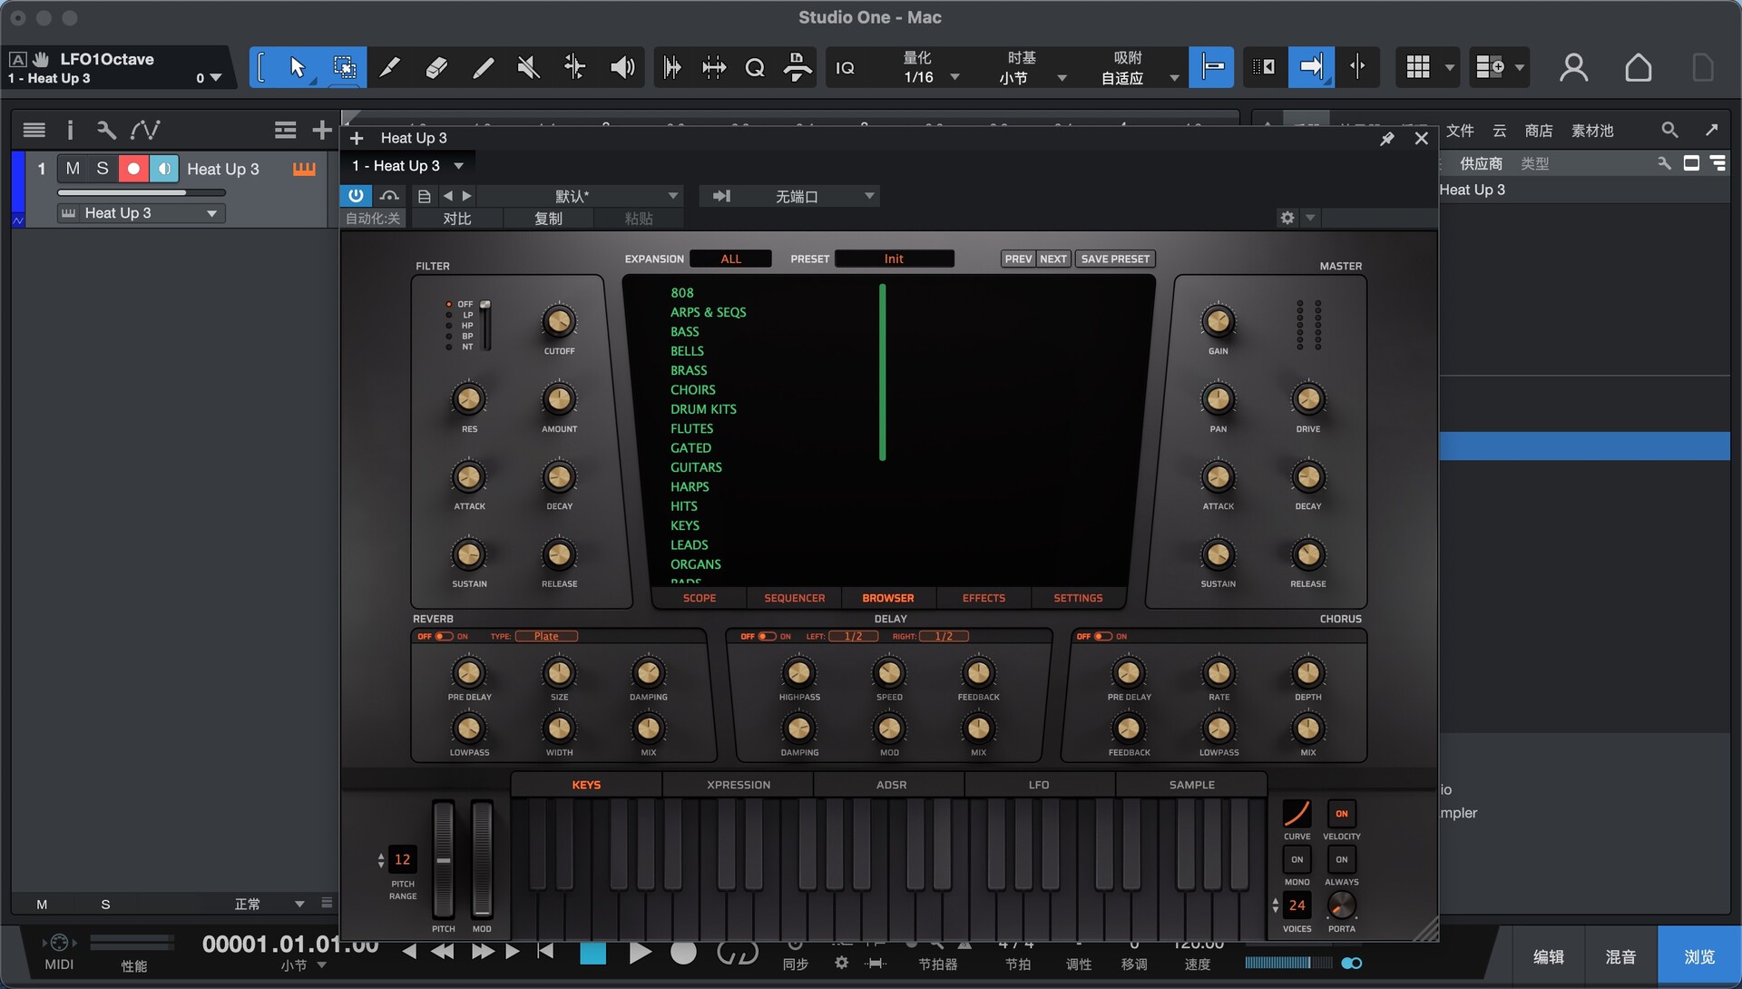Toggle monitor on Heat Up 3 track

point(163,169)
